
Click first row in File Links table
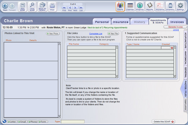coord(91,48)
